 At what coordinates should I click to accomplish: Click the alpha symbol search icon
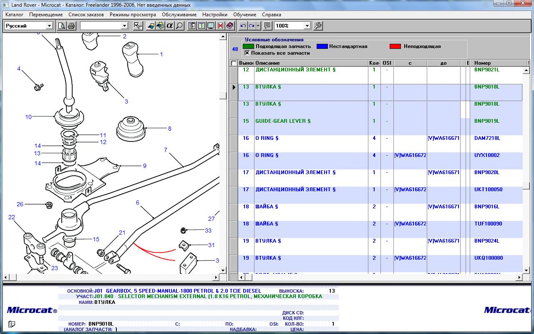click(x=169, y=26)
